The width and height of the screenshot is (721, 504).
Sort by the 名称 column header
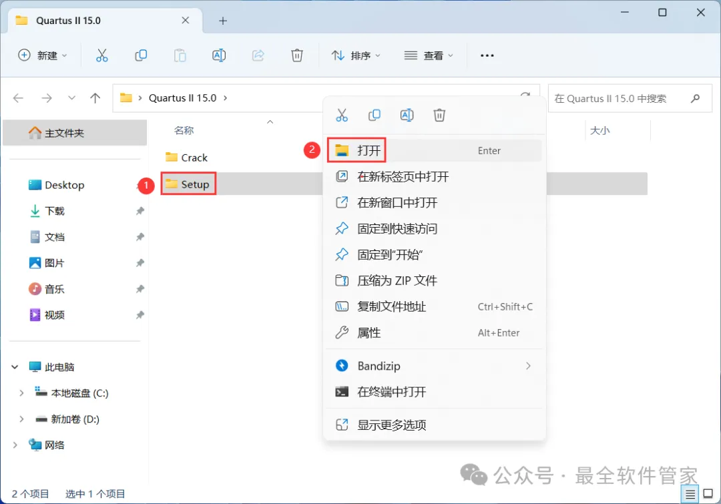[184, 131]
